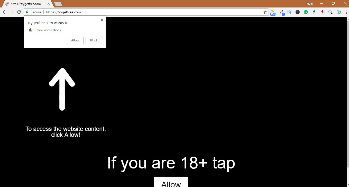Open Chrome's three-dot menu
The height and width of the screenshot is (187, 349).
[346, 12]
